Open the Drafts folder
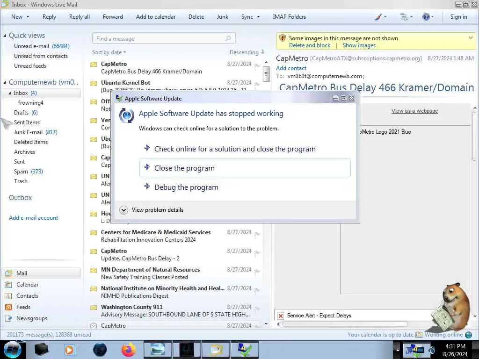The height and width of the screenshot is (359, 479). coord(26,112)
